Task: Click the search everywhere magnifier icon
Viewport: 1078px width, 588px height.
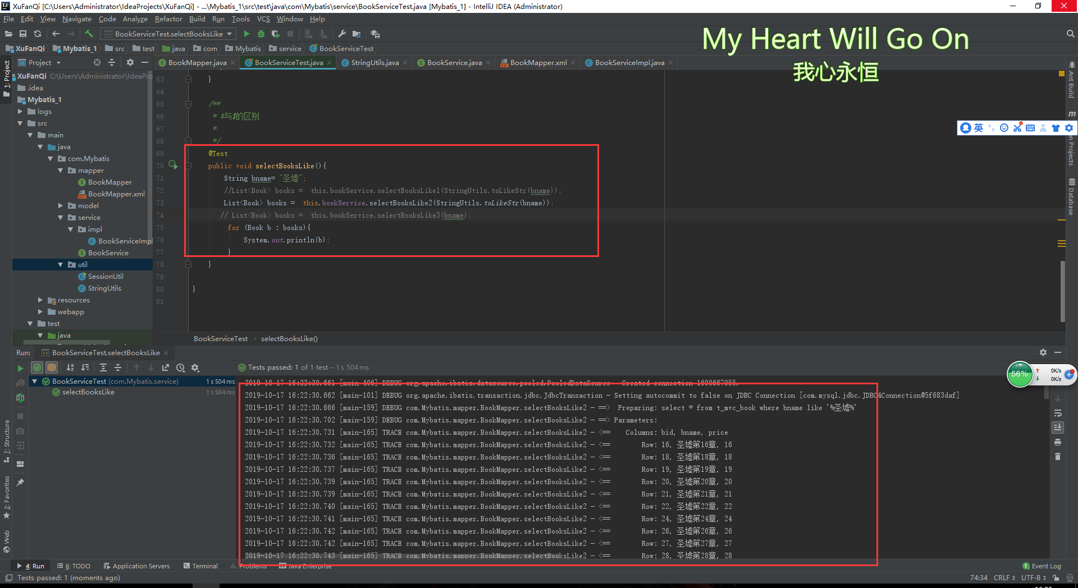Action: coord(1070,34)
